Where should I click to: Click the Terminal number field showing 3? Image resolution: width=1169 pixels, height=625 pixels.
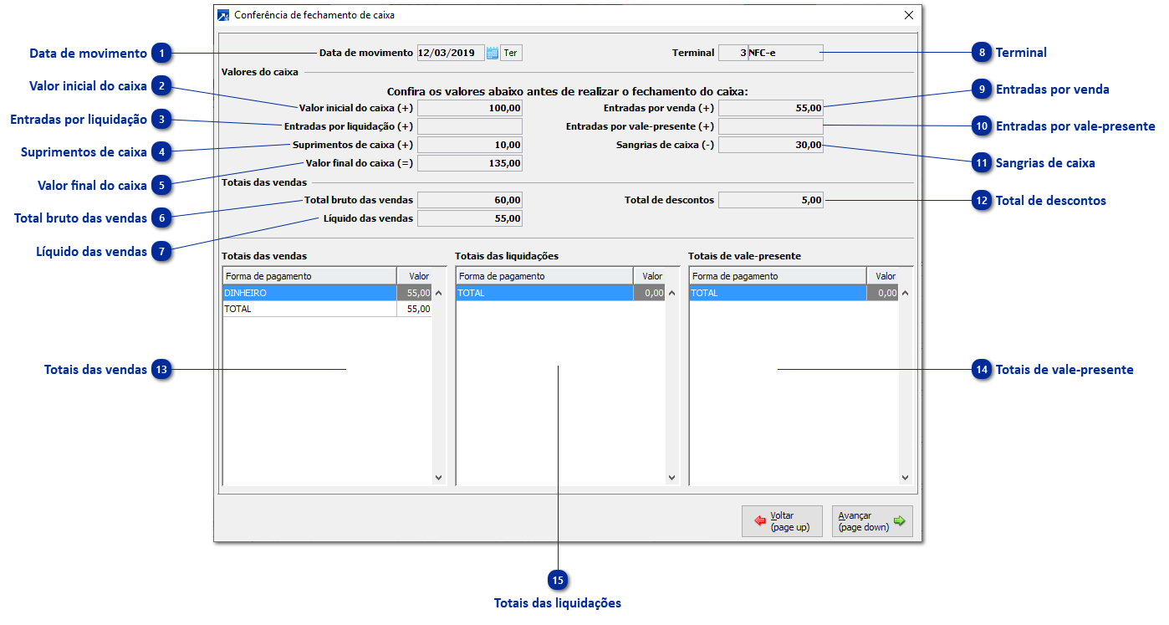pyautogui.click(x=733, y=53)
